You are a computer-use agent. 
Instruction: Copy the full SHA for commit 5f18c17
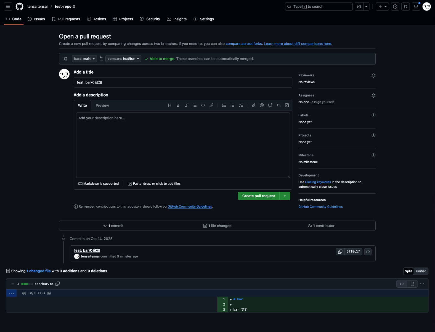(x=340, y=252)
